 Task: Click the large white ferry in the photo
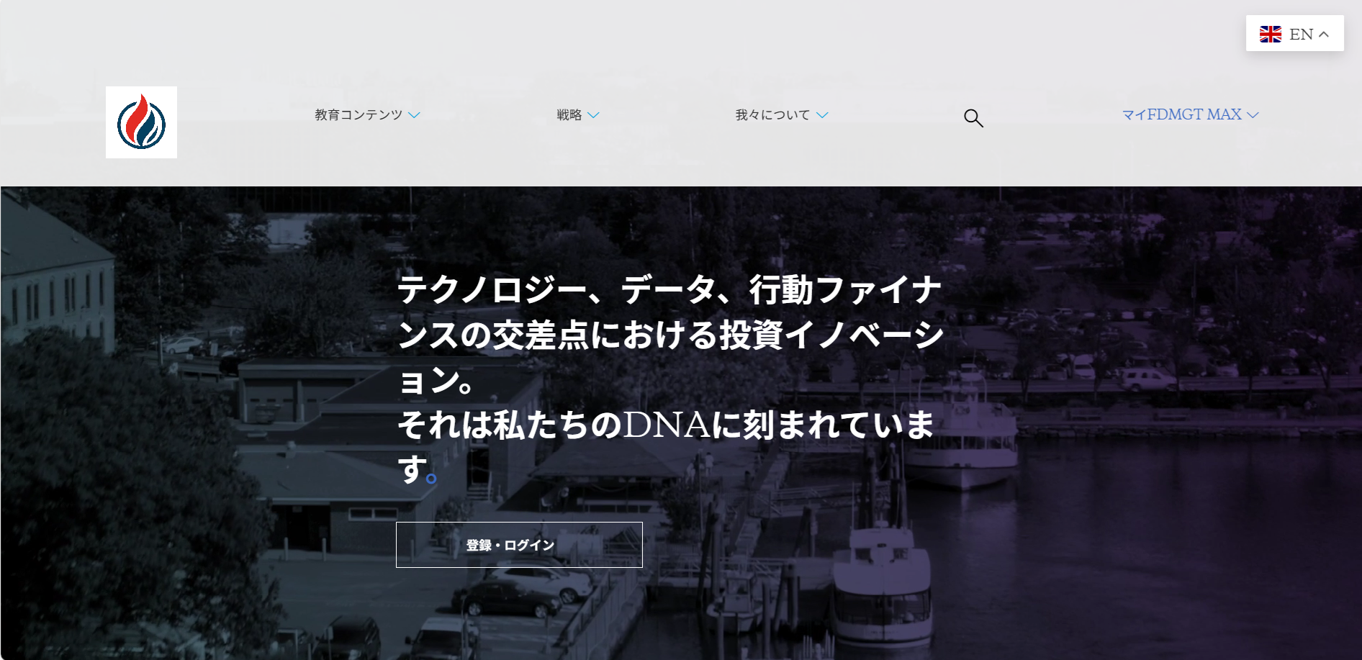[x=965, y=432]
